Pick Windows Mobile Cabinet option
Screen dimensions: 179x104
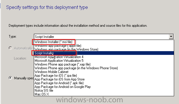click(x=104, y=72)
